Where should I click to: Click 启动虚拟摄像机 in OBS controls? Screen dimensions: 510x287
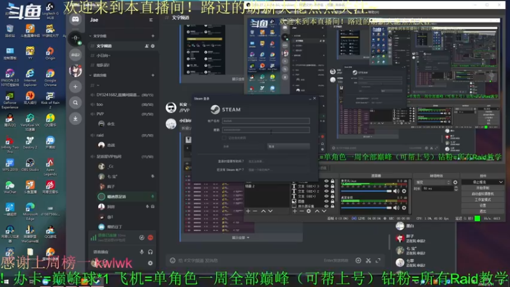[x=483, y=194]
